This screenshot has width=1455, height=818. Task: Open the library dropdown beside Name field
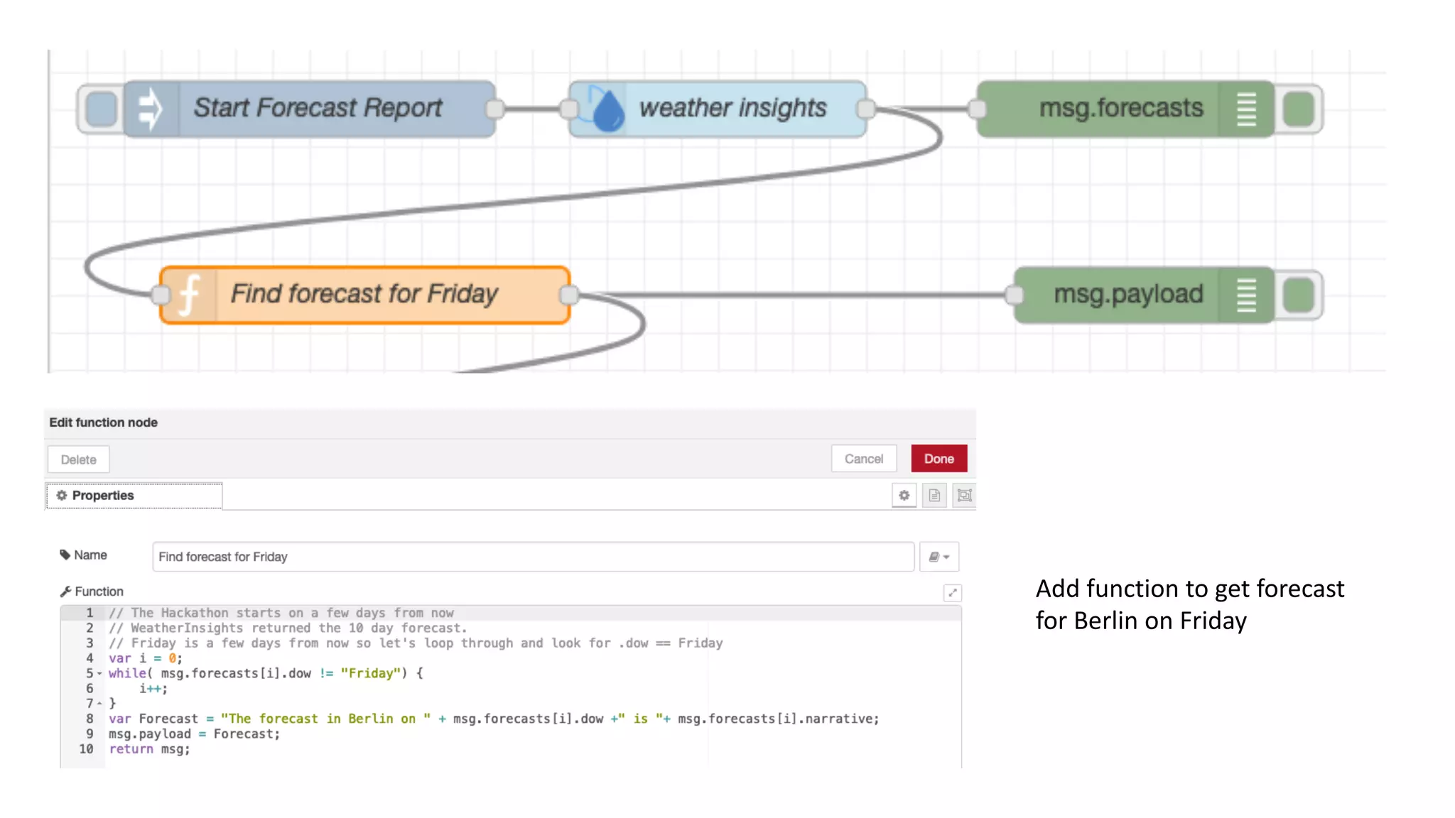tap(939, 557)
